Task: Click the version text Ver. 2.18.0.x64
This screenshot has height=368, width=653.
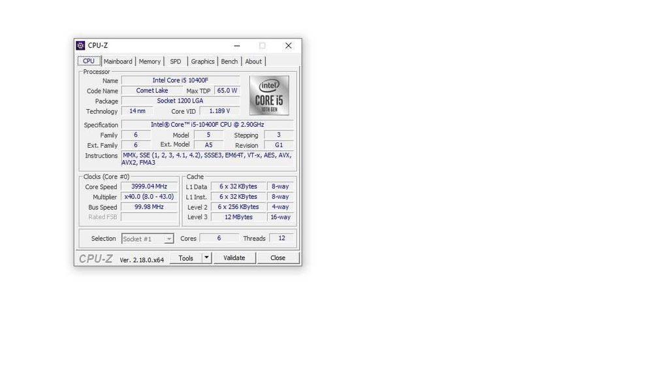Action: click(142, 259)
